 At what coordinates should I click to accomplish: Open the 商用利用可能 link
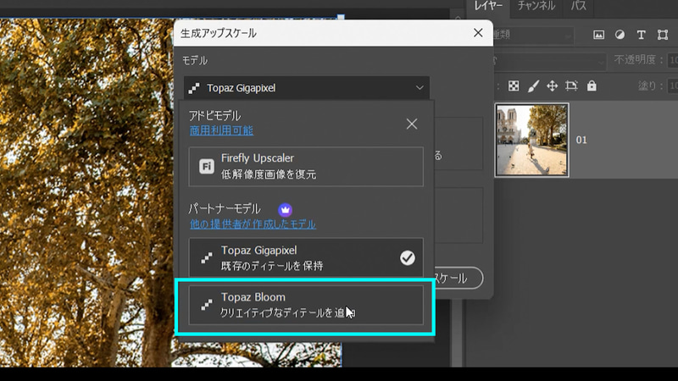(x=221, y=130)
